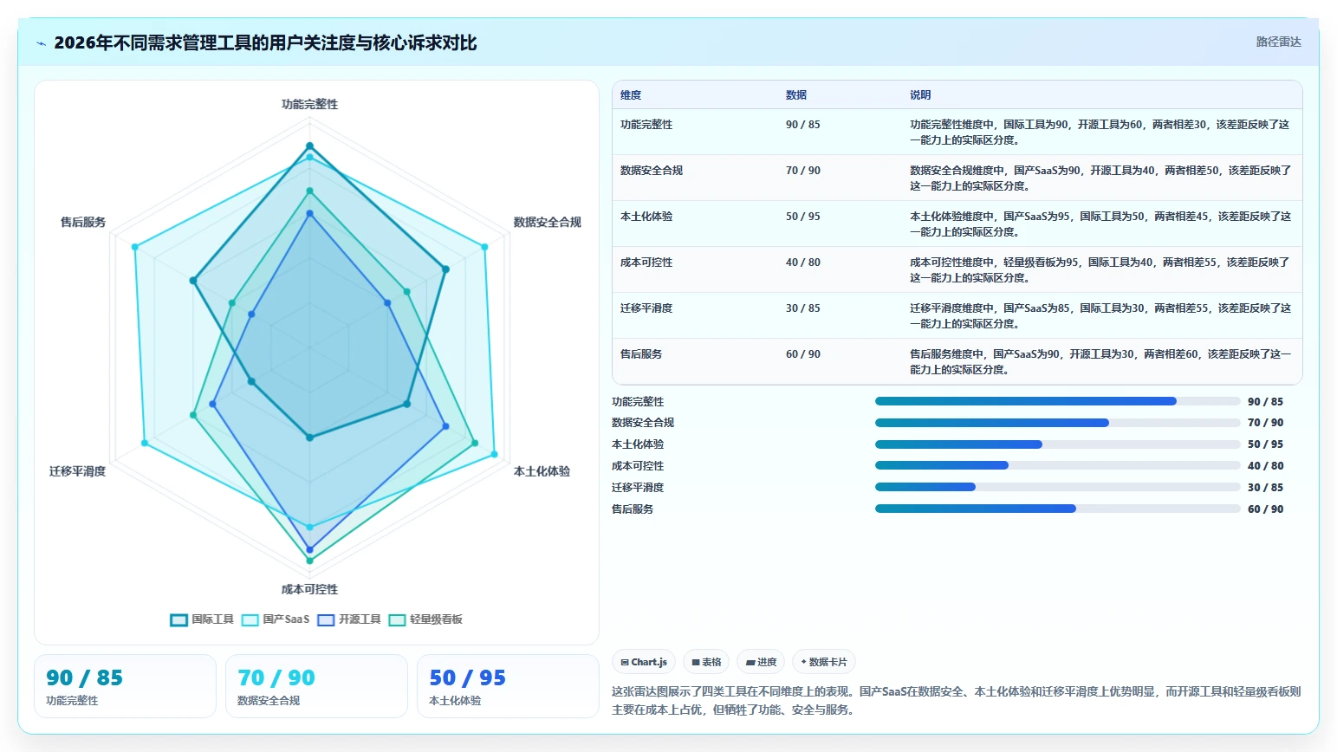This screenshot has height=752, width=1337.
Task: Click the 进度 tag chip
Action: coord(761,662)
